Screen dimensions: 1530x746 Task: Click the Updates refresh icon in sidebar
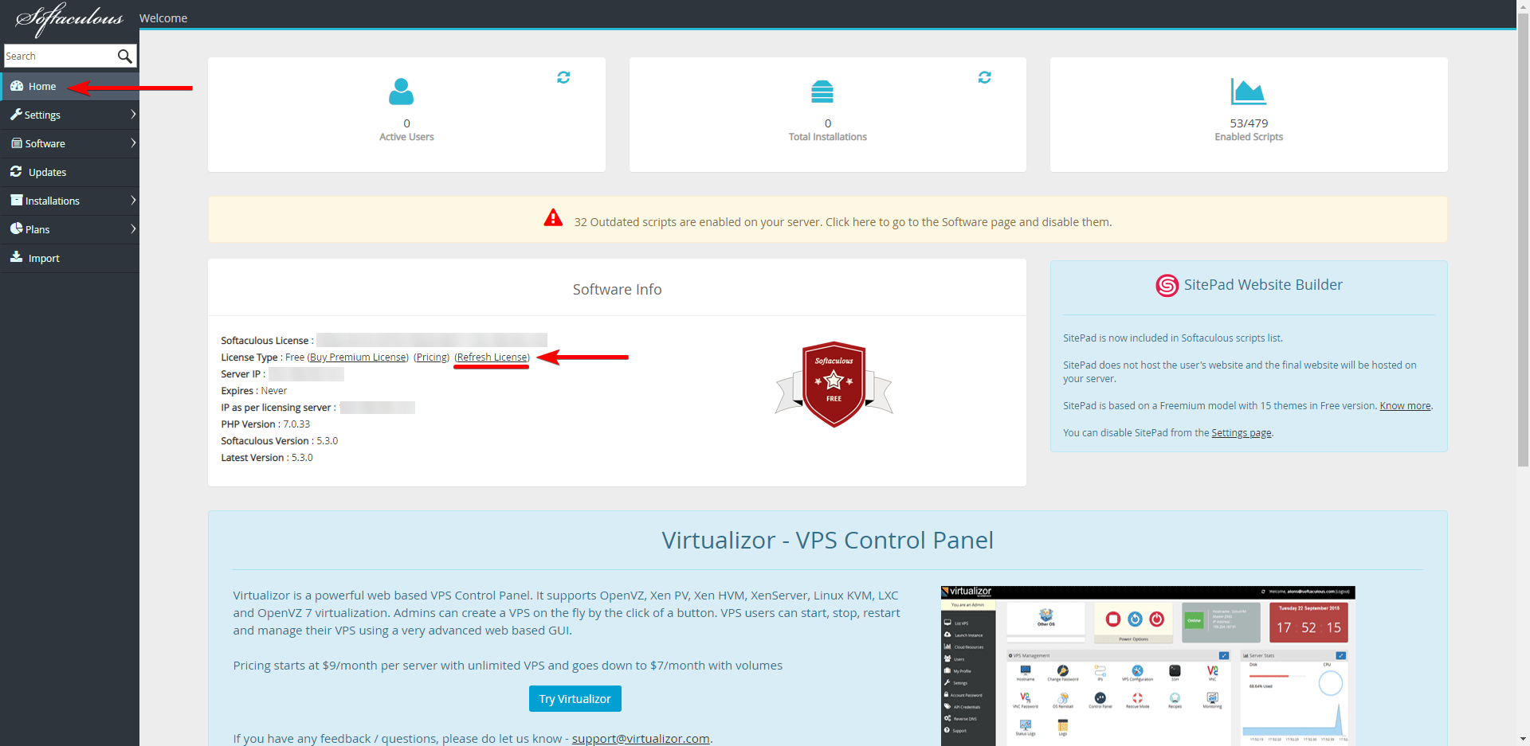[16, 172]
